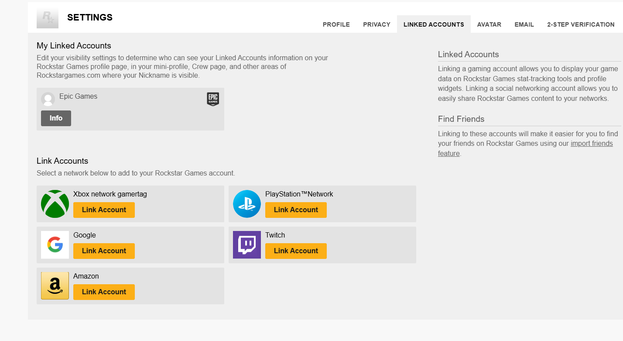Click the Settings page title
Image resolution: width=623 pixels, height=341 pixels.
coord(90,17)
